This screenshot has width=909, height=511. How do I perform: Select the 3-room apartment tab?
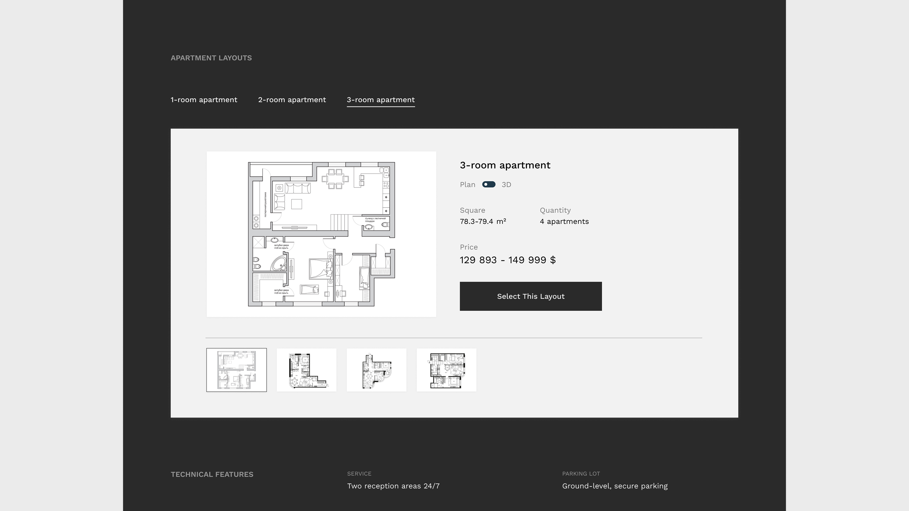click(x=380, y=100)
